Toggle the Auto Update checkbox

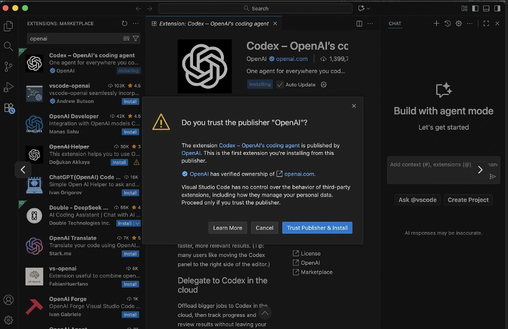[x=280, y=85]
